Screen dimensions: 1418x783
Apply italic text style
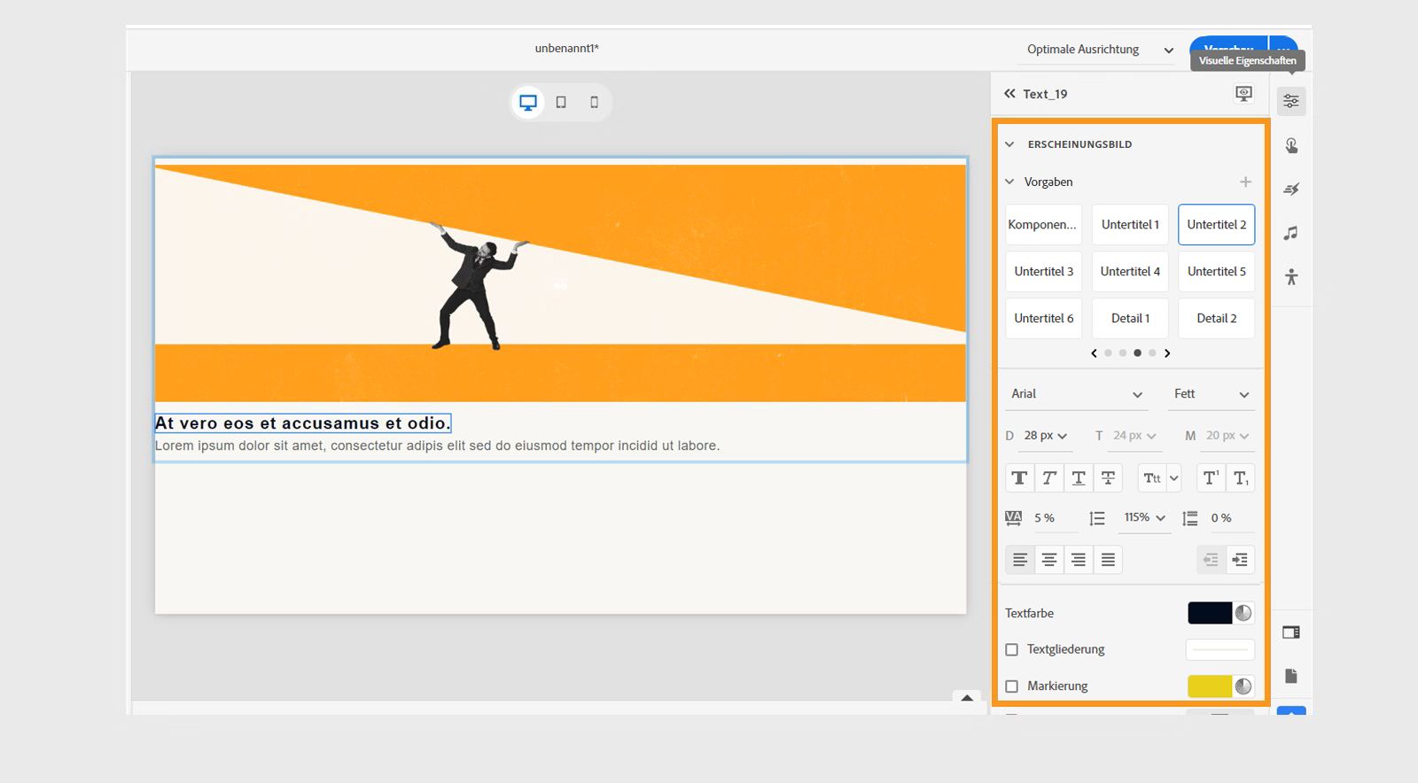pyautogui.click(x=1049, y=478)
